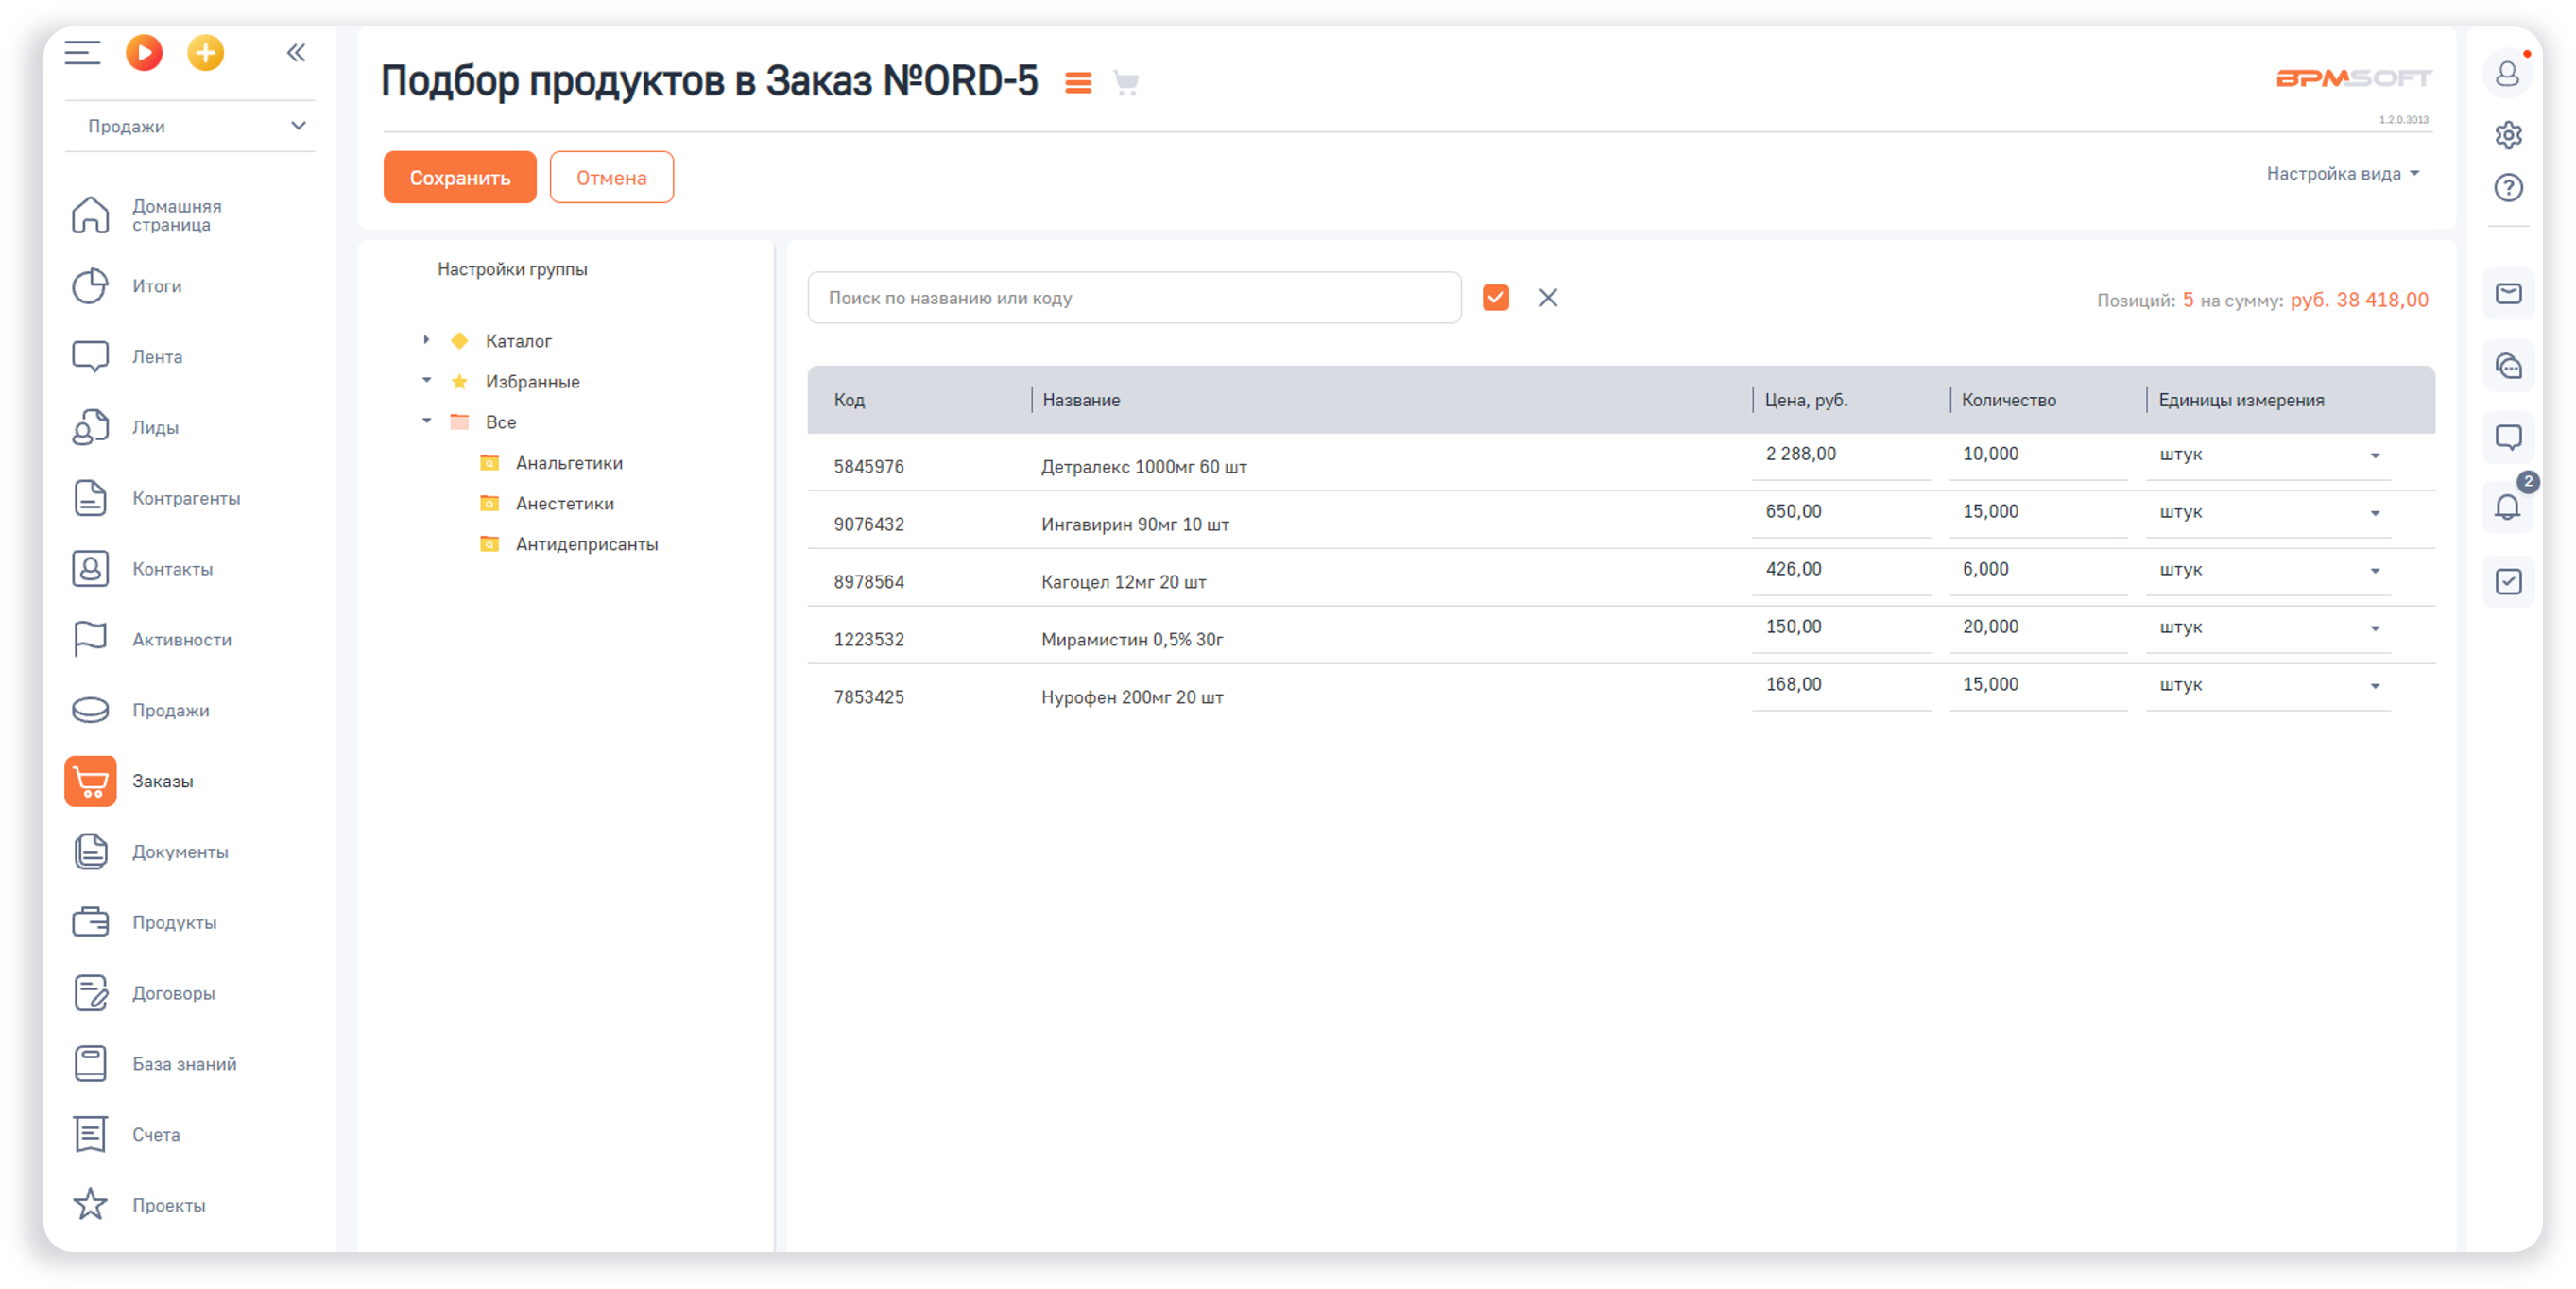Switch to list view icon next to title
This screenshot has height=1289, width=2576.
1078,83
